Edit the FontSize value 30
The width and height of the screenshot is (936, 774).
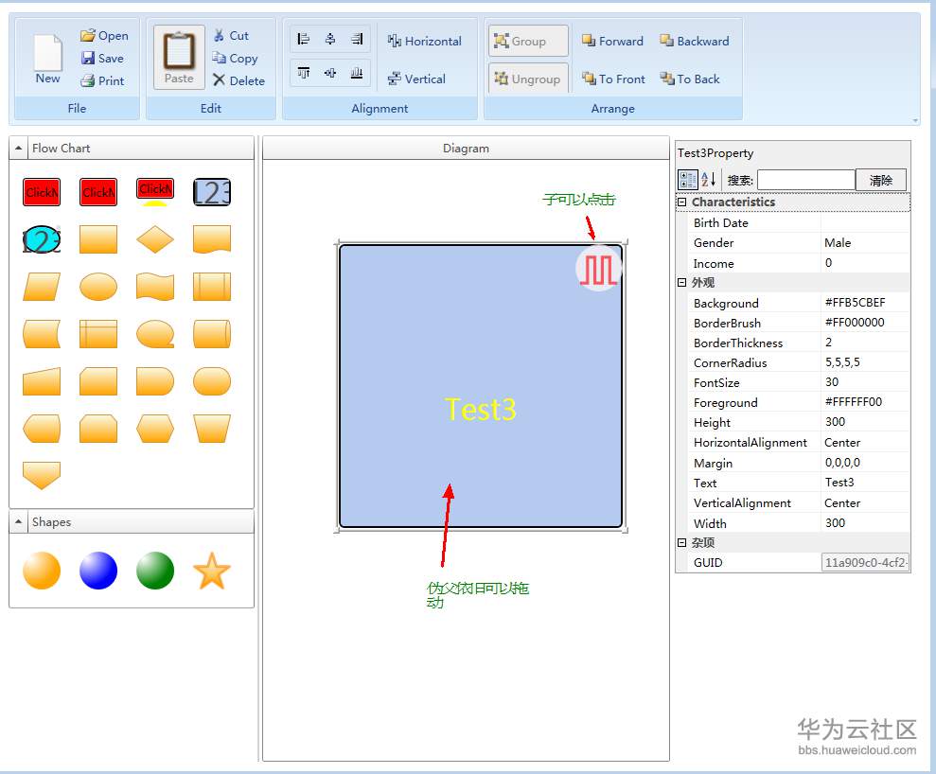pyautogui.click(x=865, y=382)
